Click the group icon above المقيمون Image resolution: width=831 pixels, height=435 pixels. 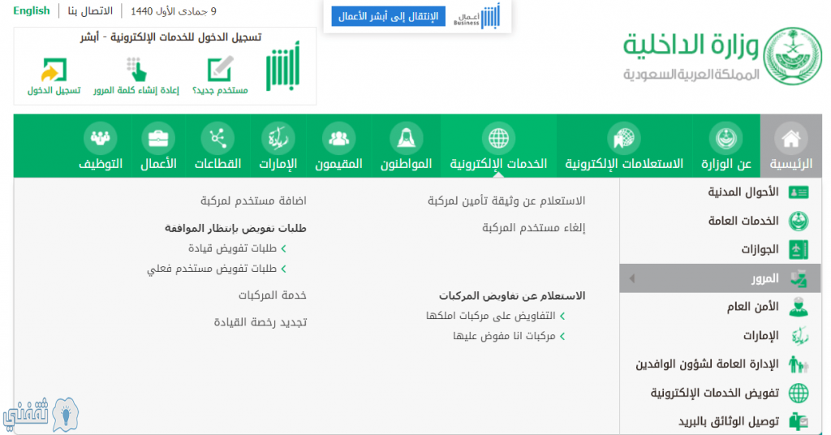tap(338, 138)
